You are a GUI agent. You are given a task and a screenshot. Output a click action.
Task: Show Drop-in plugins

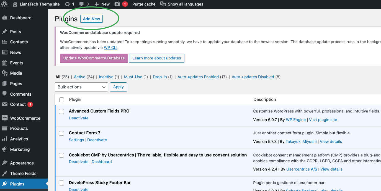pos(160,77)
